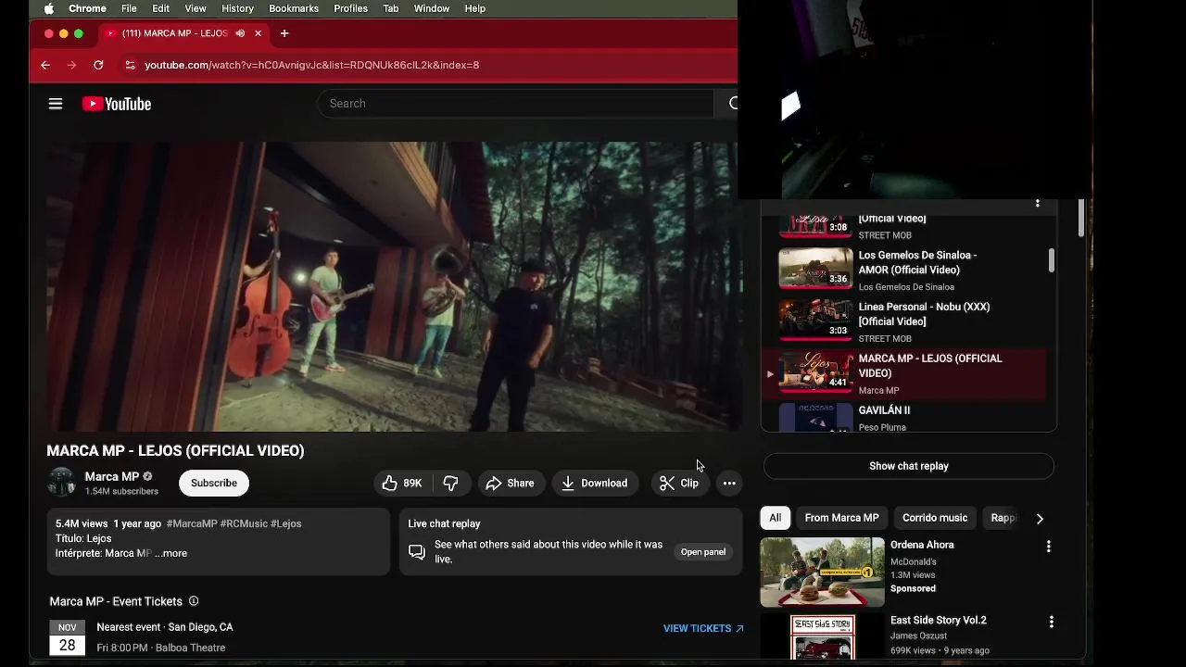Click East Side Story Vol.2 title

click(x=939, y=620)
